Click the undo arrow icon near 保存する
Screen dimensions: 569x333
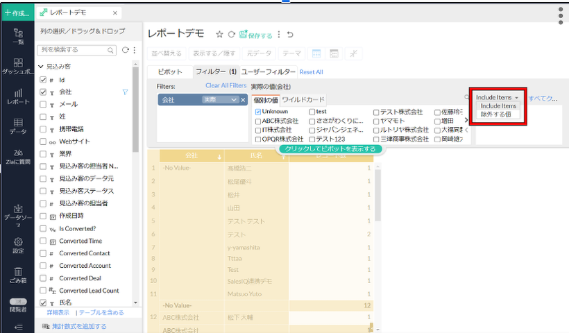point(290,35)
